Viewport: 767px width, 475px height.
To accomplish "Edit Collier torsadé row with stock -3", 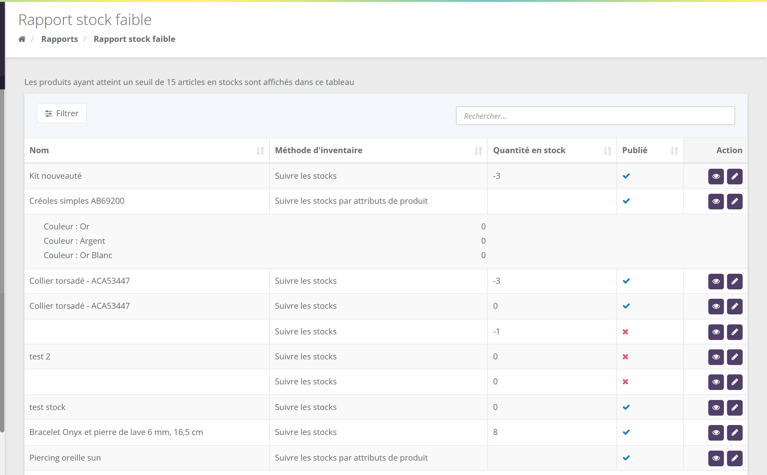I will [x=735, y=281].
